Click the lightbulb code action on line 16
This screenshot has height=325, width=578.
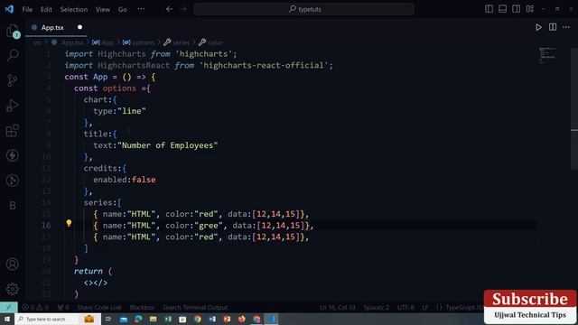(x=69, y=223)
